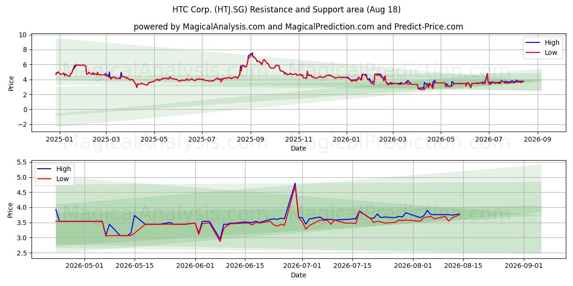
Task: Click the '10' y-axis value on upper chart
Action: 23,35
